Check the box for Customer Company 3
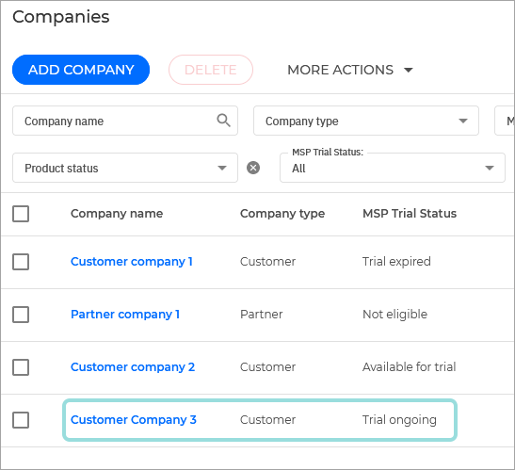The width and height of the screenshot is (515, 470). pyautogui.click(x=21, y=420)
